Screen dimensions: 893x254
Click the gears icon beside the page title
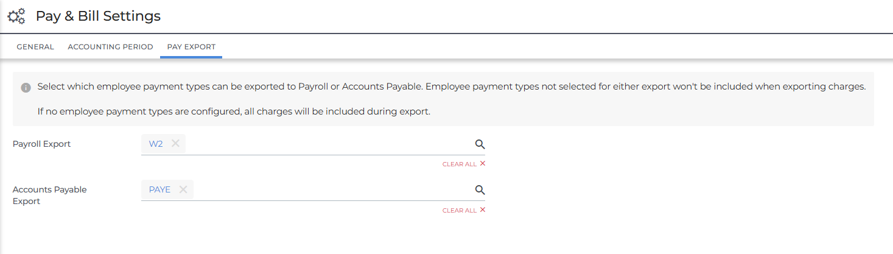(16, 16)
